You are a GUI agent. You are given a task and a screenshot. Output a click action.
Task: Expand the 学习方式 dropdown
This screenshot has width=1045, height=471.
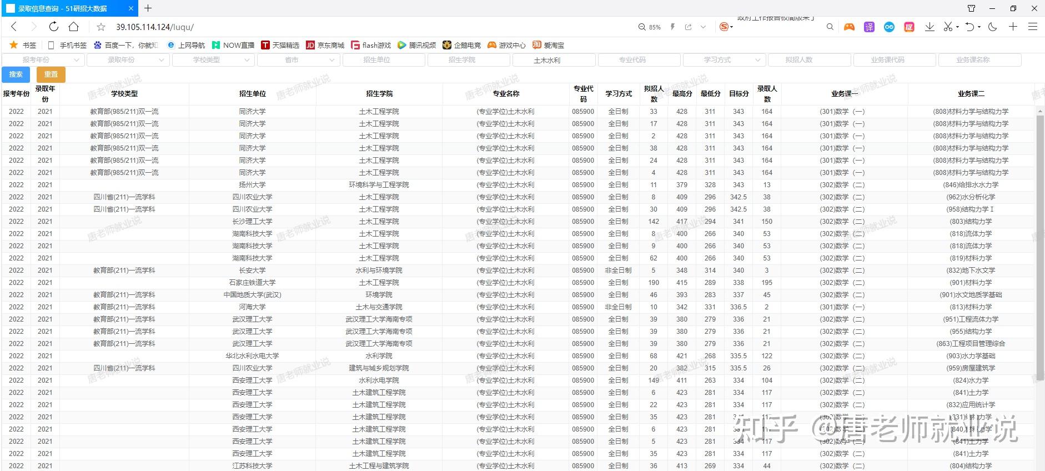pyautogui.click(x=725, y=60)
